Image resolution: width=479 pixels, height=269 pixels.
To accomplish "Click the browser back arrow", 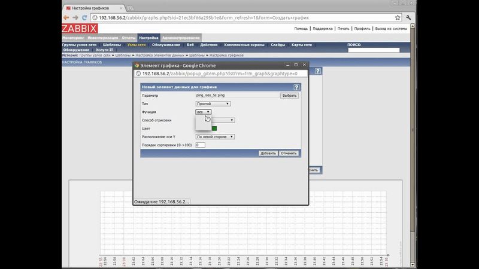I will pos(66,17).
